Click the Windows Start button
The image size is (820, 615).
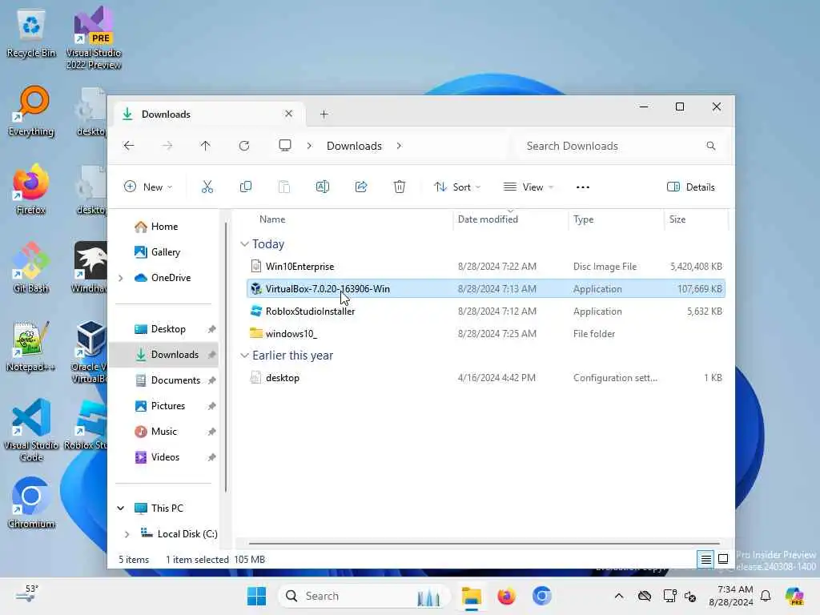point(256,596)
